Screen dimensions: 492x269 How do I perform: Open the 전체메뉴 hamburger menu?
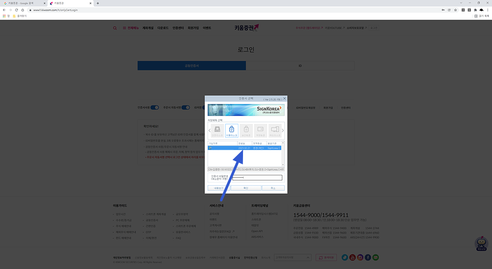point(130,28)
